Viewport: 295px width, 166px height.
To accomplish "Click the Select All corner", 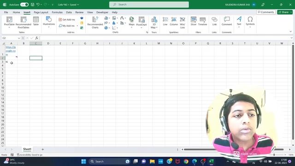I will [3, 43].
